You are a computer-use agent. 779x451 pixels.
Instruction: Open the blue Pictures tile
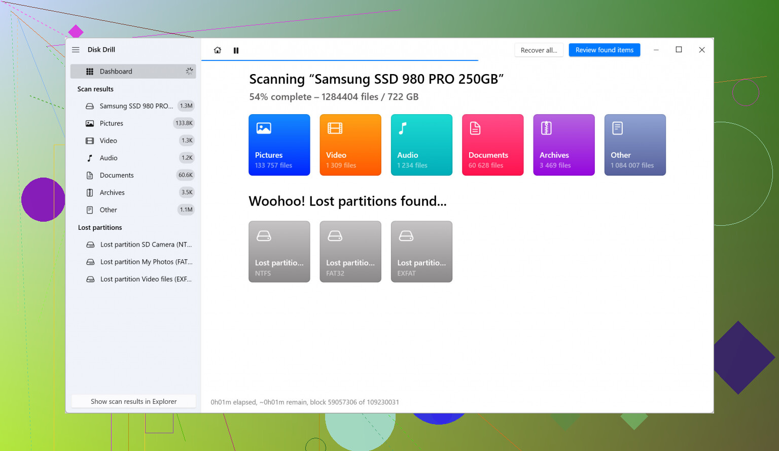[x=279, y=145]
